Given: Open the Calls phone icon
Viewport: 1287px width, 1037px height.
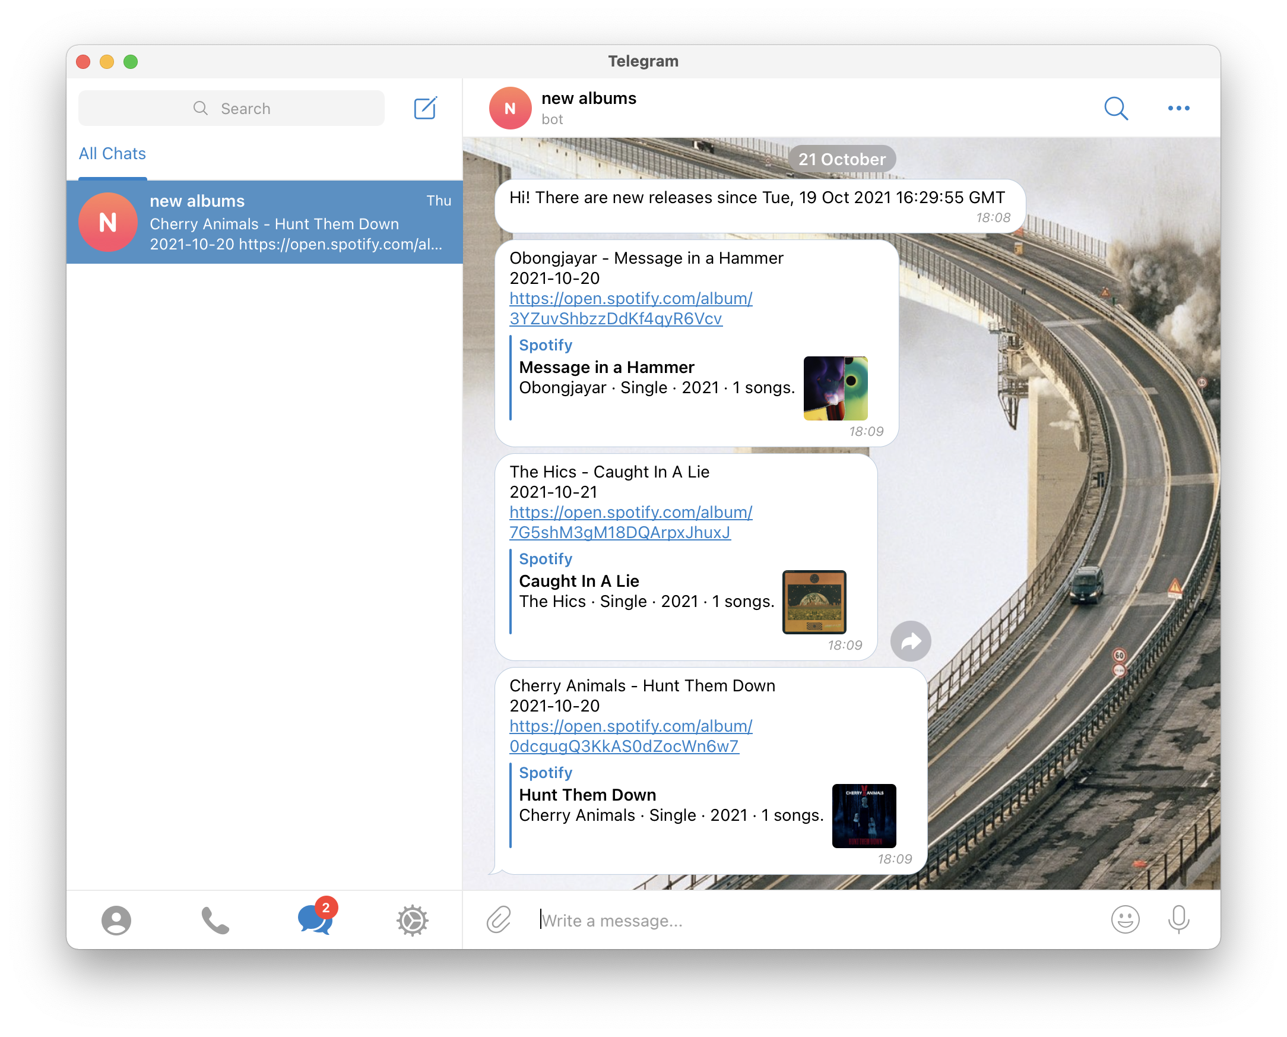Looking at the screenshot, I should tap(215, 920).
